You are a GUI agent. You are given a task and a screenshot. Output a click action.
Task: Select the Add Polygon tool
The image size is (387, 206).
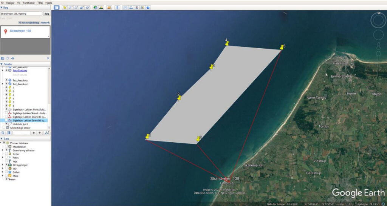[x=70, y=8]
